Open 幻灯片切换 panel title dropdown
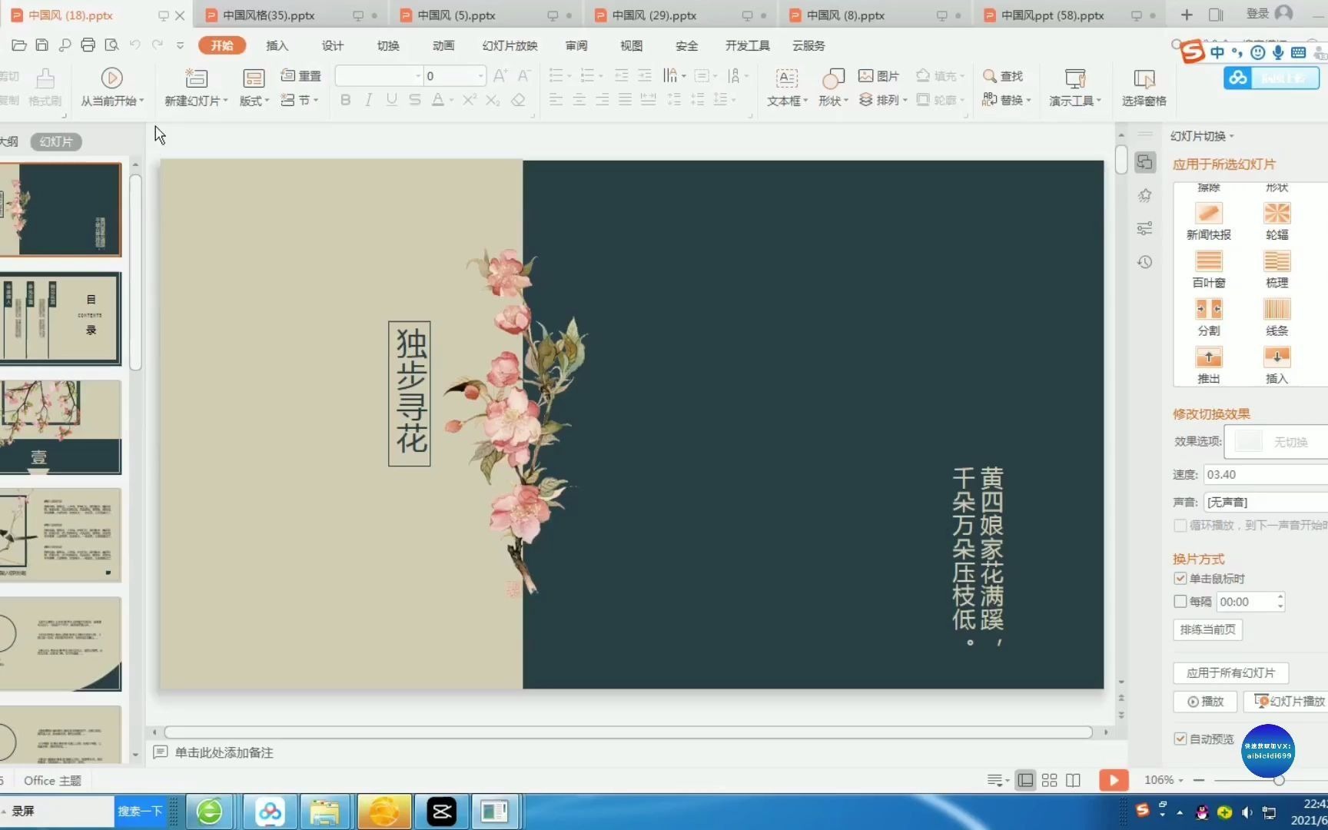 tap(1203, 136)
